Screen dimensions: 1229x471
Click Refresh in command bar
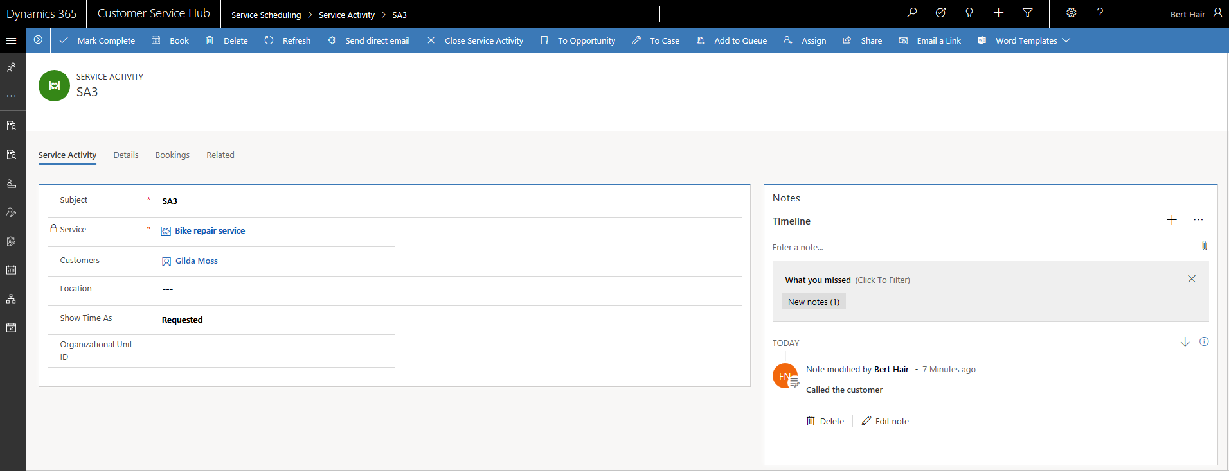(287, 40)
